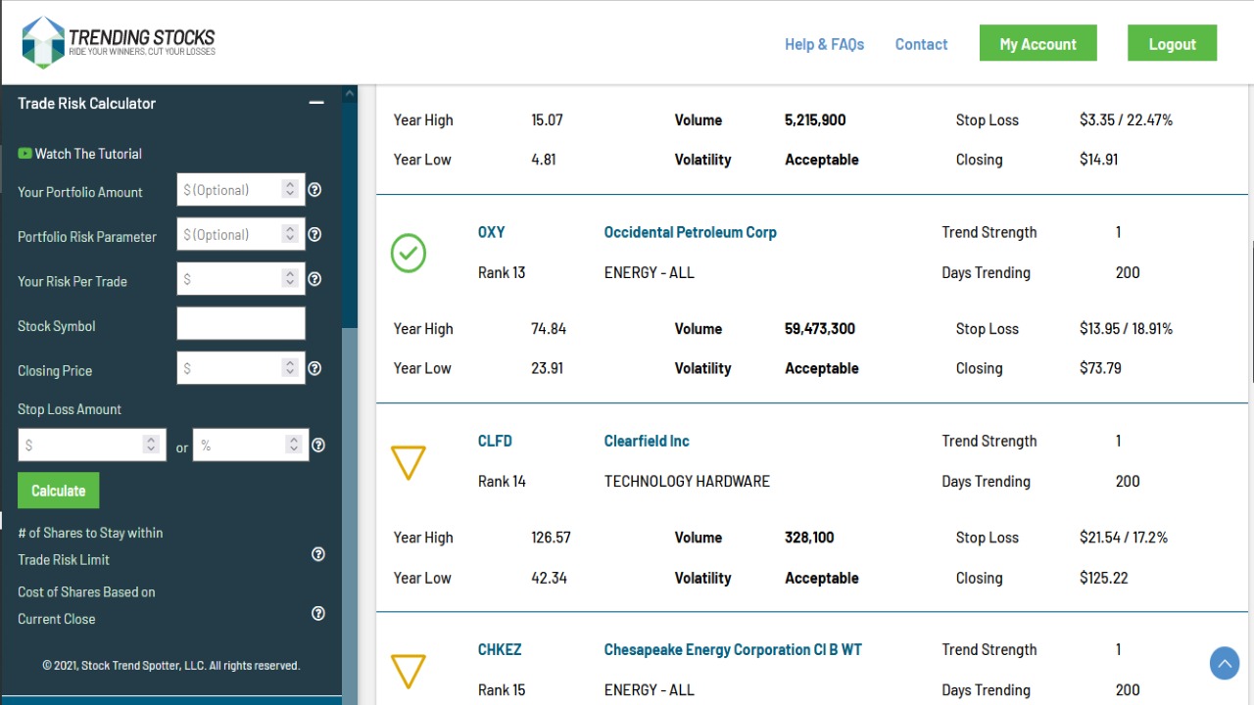Focus the Stock Symbol input field
Viewport: 1254px width, 705px height.
(x=241, y=324)
